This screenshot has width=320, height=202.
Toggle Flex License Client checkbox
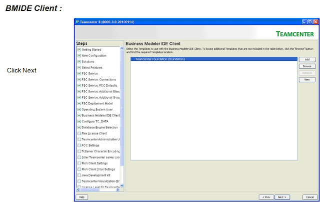pos(79,133)
